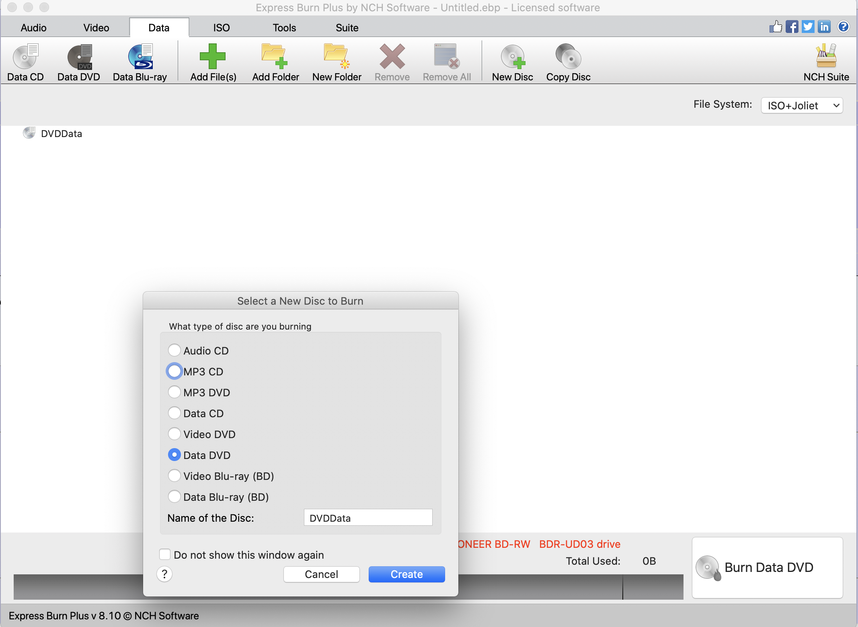This screenshot has width=858, height=627.
Task: Click the Express Burn Plus v 8.10 status text
Action: tap(104, 615)
